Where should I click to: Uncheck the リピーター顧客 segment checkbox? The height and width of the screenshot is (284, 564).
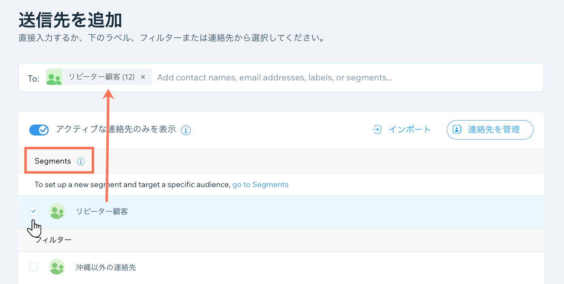[x=34, y=211]
